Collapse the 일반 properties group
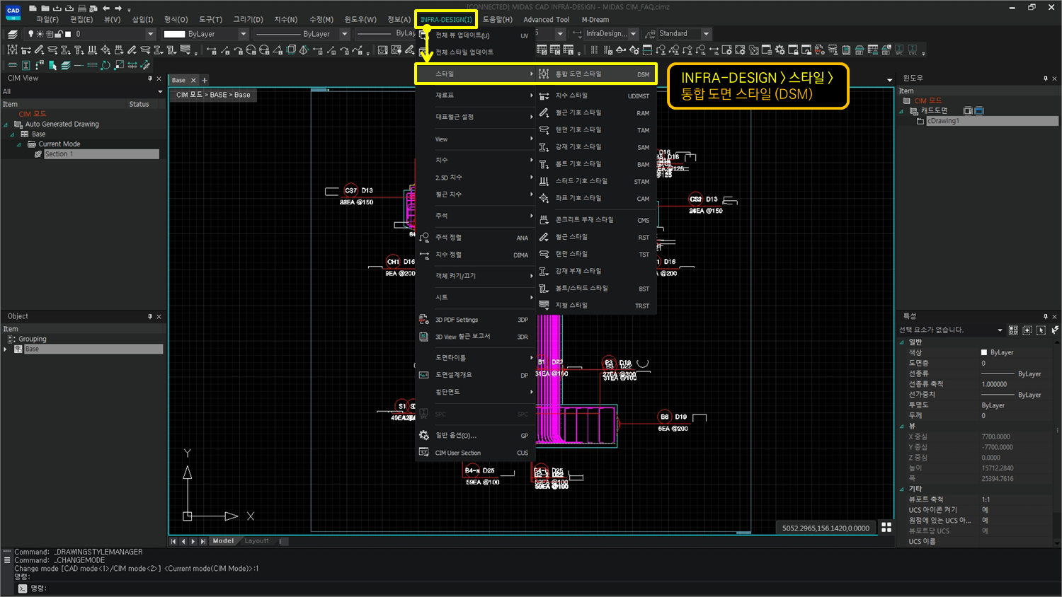Screen dimensions: 1062x597 click(x=901, y=342)
